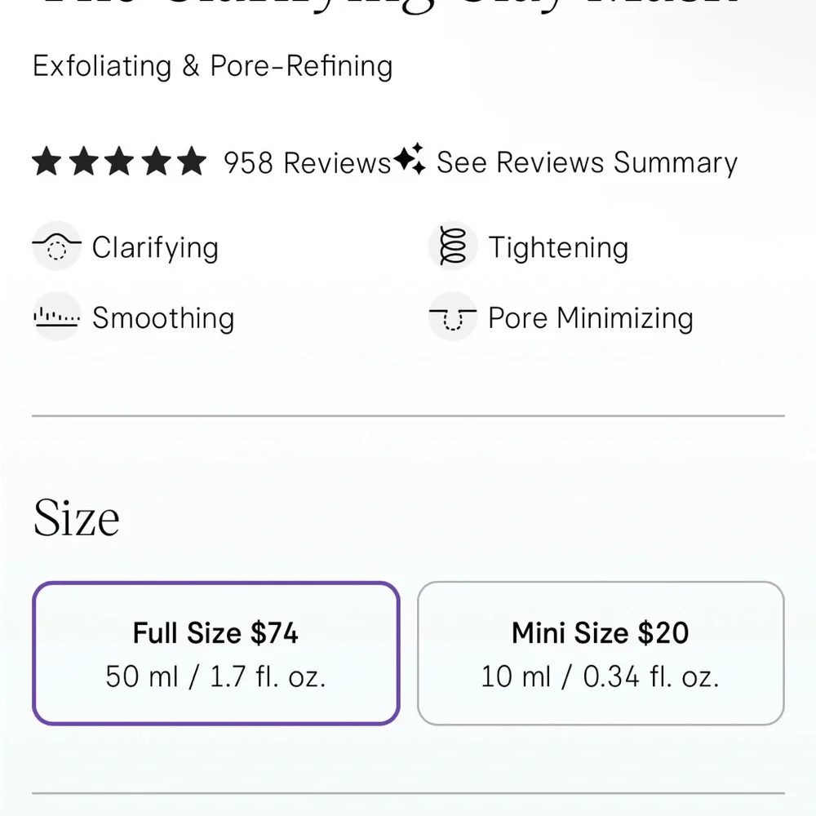Screen dimensions: 816x816
Task: Click the Smoothing benefit icon
Action: (x=57, y=317)
